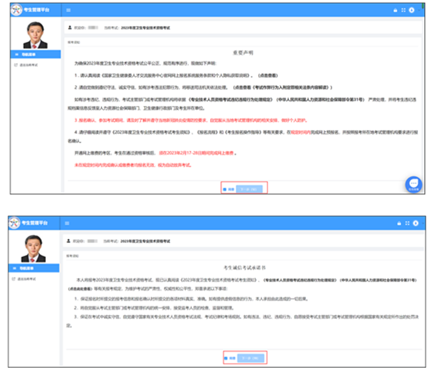The height and width of the screenshot is (371, 438).
Task: Click 考生管理平台 title on 重要声明 page
Action: click(37, 10)
